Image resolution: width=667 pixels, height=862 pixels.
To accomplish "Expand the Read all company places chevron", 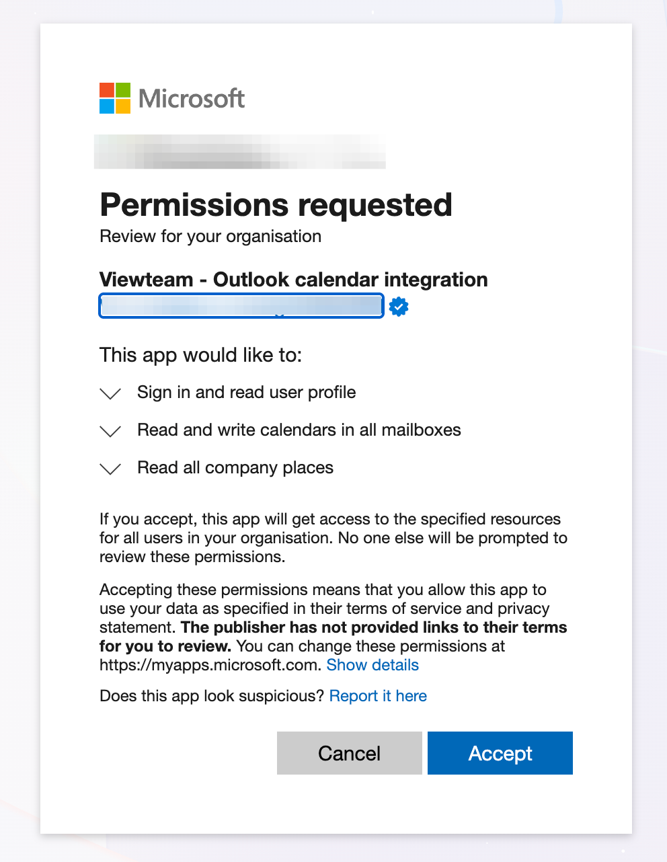I will 110,469.
